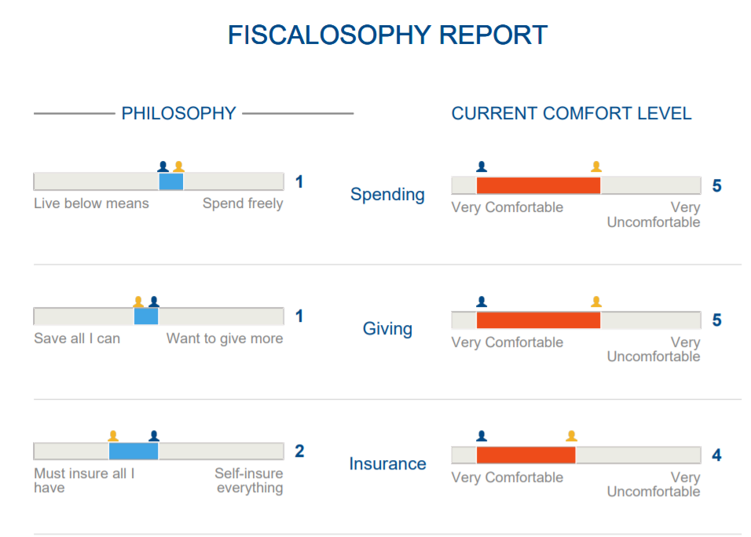
Task: Click the Spending comfort score number 5
Action: (716, 186)
